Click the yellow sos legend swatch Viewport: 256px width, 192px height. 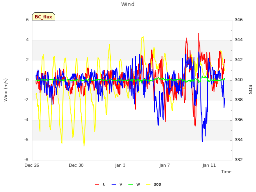coord(148,185)
